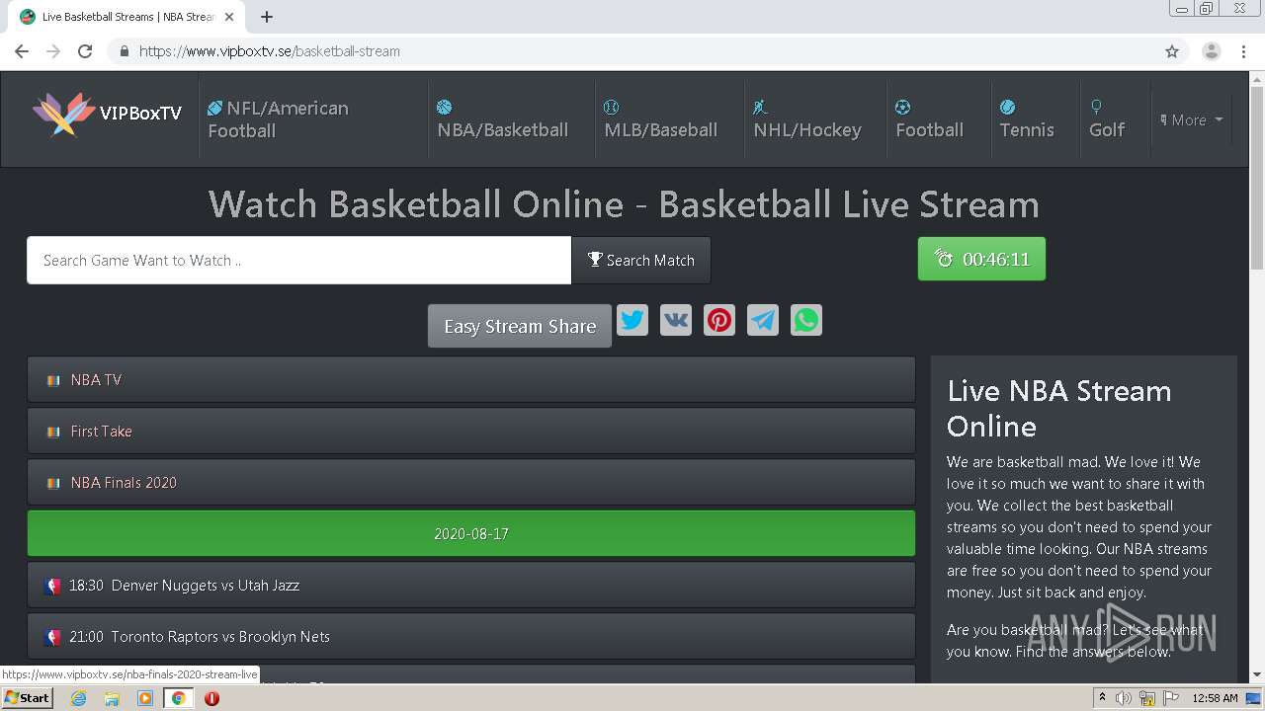Viewport: 1265px width, 711px height.
Task: Click the Live NBA Stream Online heading
Action: [x=1058, y=408]
